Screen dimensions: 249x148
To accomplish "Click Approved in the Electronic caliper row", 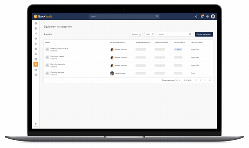I will click(195, 57).
